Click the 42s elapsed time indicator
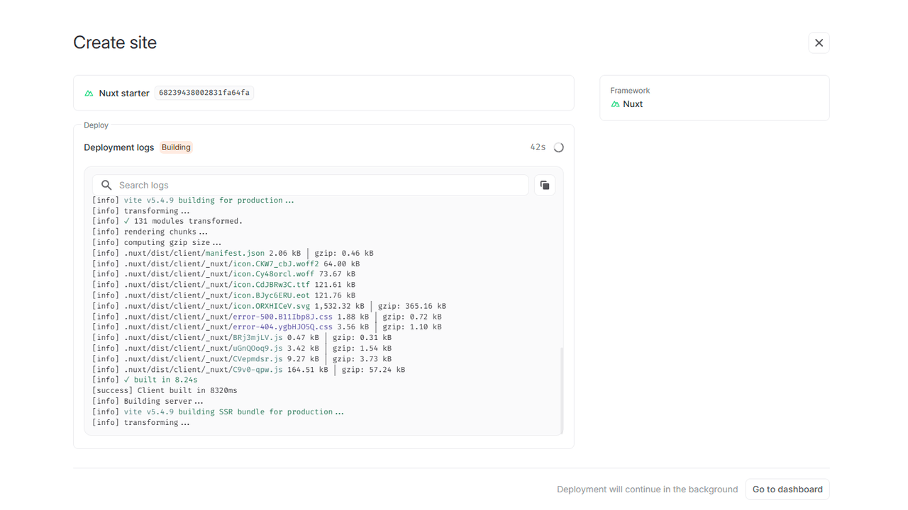The width and height of the screenshot is (908, 510). [x=538, y=147]
